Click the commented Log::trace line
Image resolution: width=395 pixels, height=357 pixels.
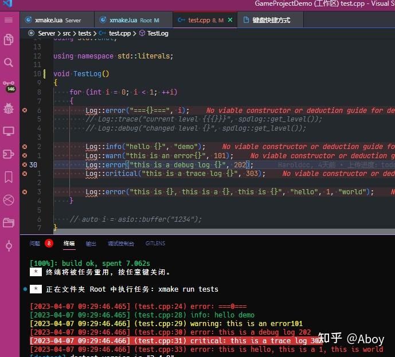204,119
